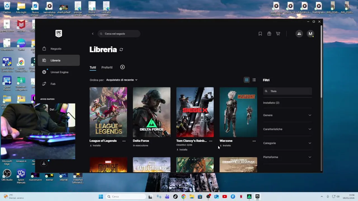Focus the Cerca nel negozio search field
The height and width of the screenshot is (201, 358).
[x=119, y=34]
